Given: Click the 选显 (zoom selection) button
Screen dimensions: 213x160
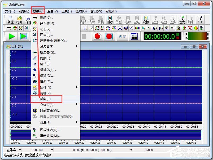Looking at the screenshot, I should point(164,20).
